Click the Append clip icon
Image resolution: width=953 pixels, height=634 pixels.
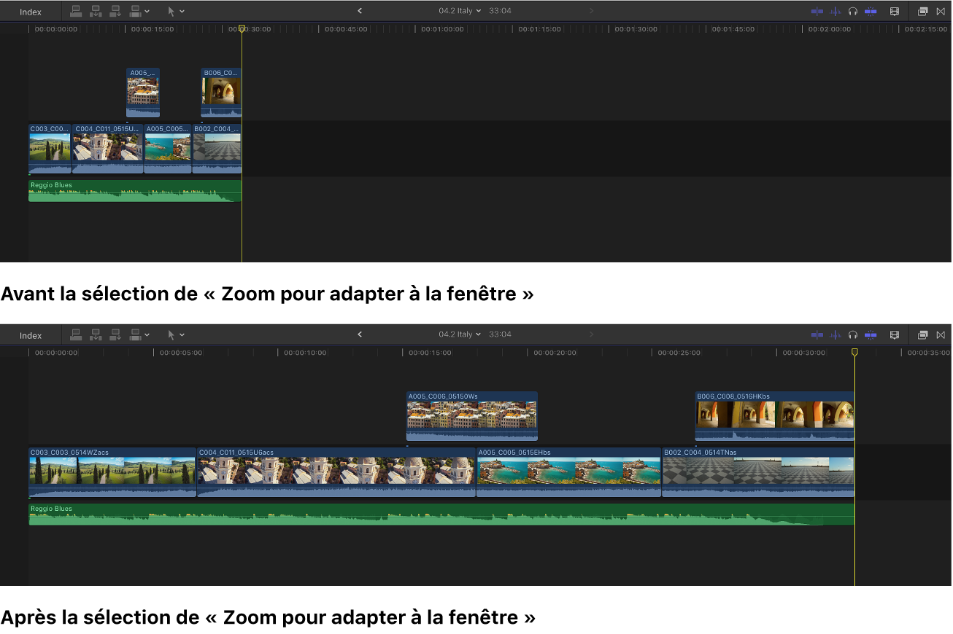[x=115, y=10]
